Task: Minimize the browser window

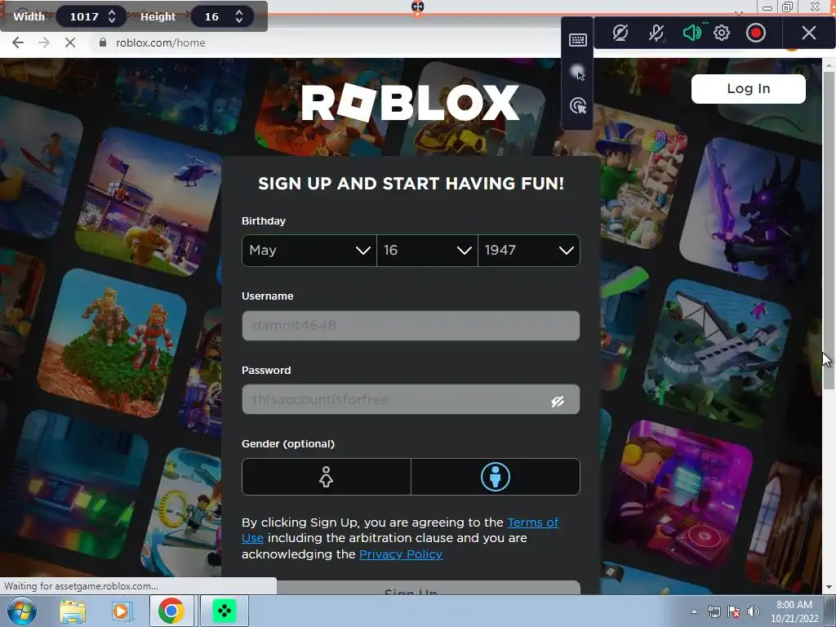Action: (x=767, y=7)
